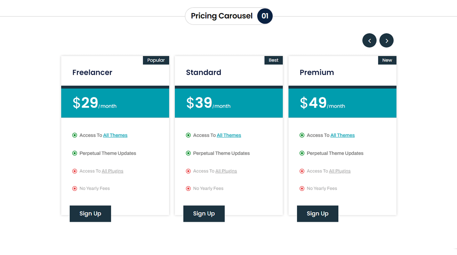
Task: Click the green bullet beside Freelancer All Themes
Action: [75, 135]
